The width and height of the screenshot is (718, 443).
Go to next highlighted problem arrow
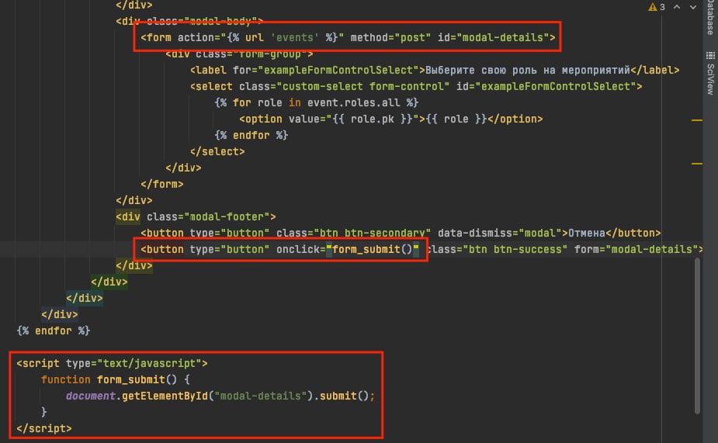click(693, 7)
